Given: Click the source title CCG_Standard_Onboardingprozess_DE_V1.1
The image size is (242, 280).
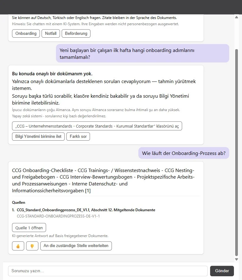Looking at the screenshot, I should 86,210.
